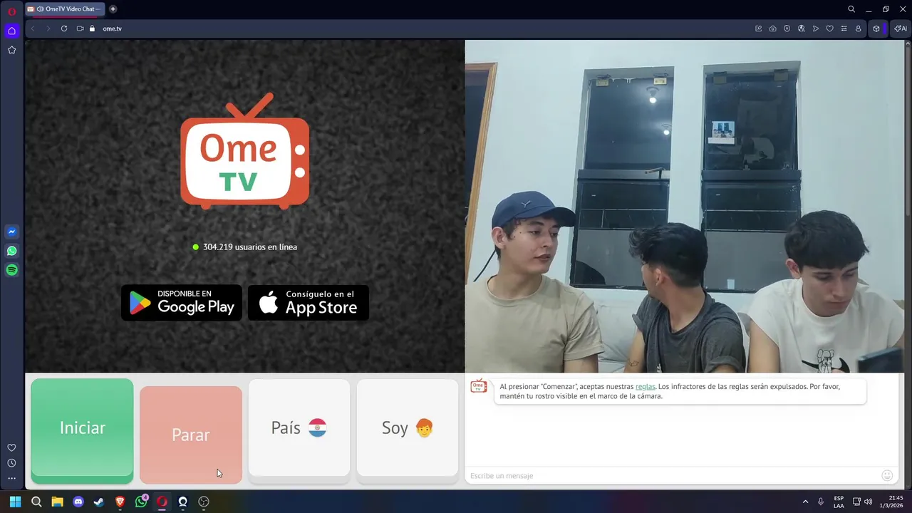Click the site padlock security icon
The image size is (912, 513).
[92, 28]
